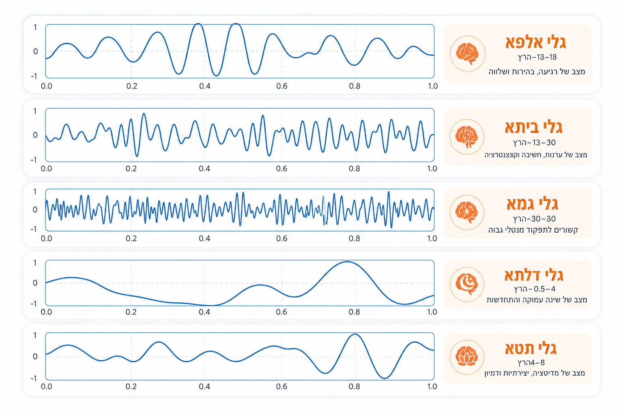
Task: Click the text קשורים לתפקוד מנטלי גבוה
Action: [533, 230]
